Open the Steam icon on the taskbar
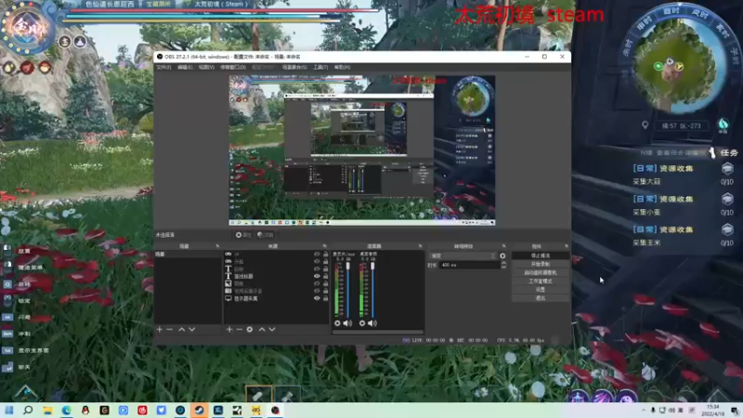This screenshot has width=743, height=418. pos(199,410)
